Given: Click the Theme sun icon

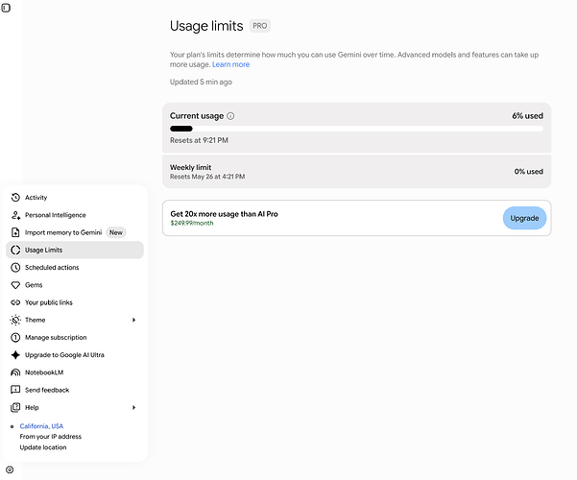Looking at the screenshot, I should (x=15, y=320).
